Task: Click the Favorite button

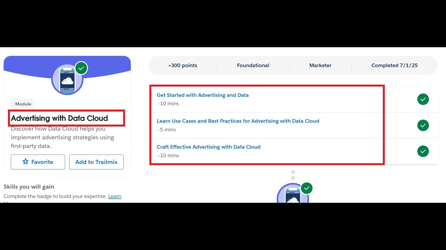Action: coord(38,162)
